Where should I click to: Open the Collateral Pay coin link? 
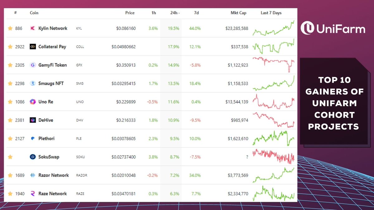click(52, 47)
